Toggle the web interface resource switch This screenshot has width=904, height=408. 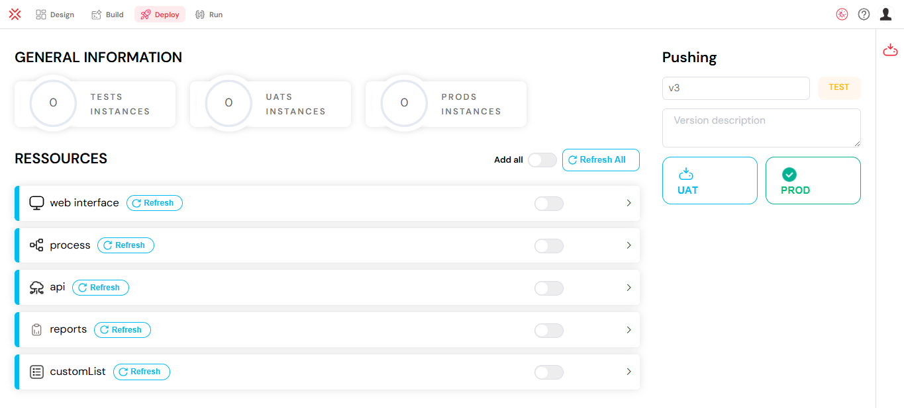(x=549, y=204)
